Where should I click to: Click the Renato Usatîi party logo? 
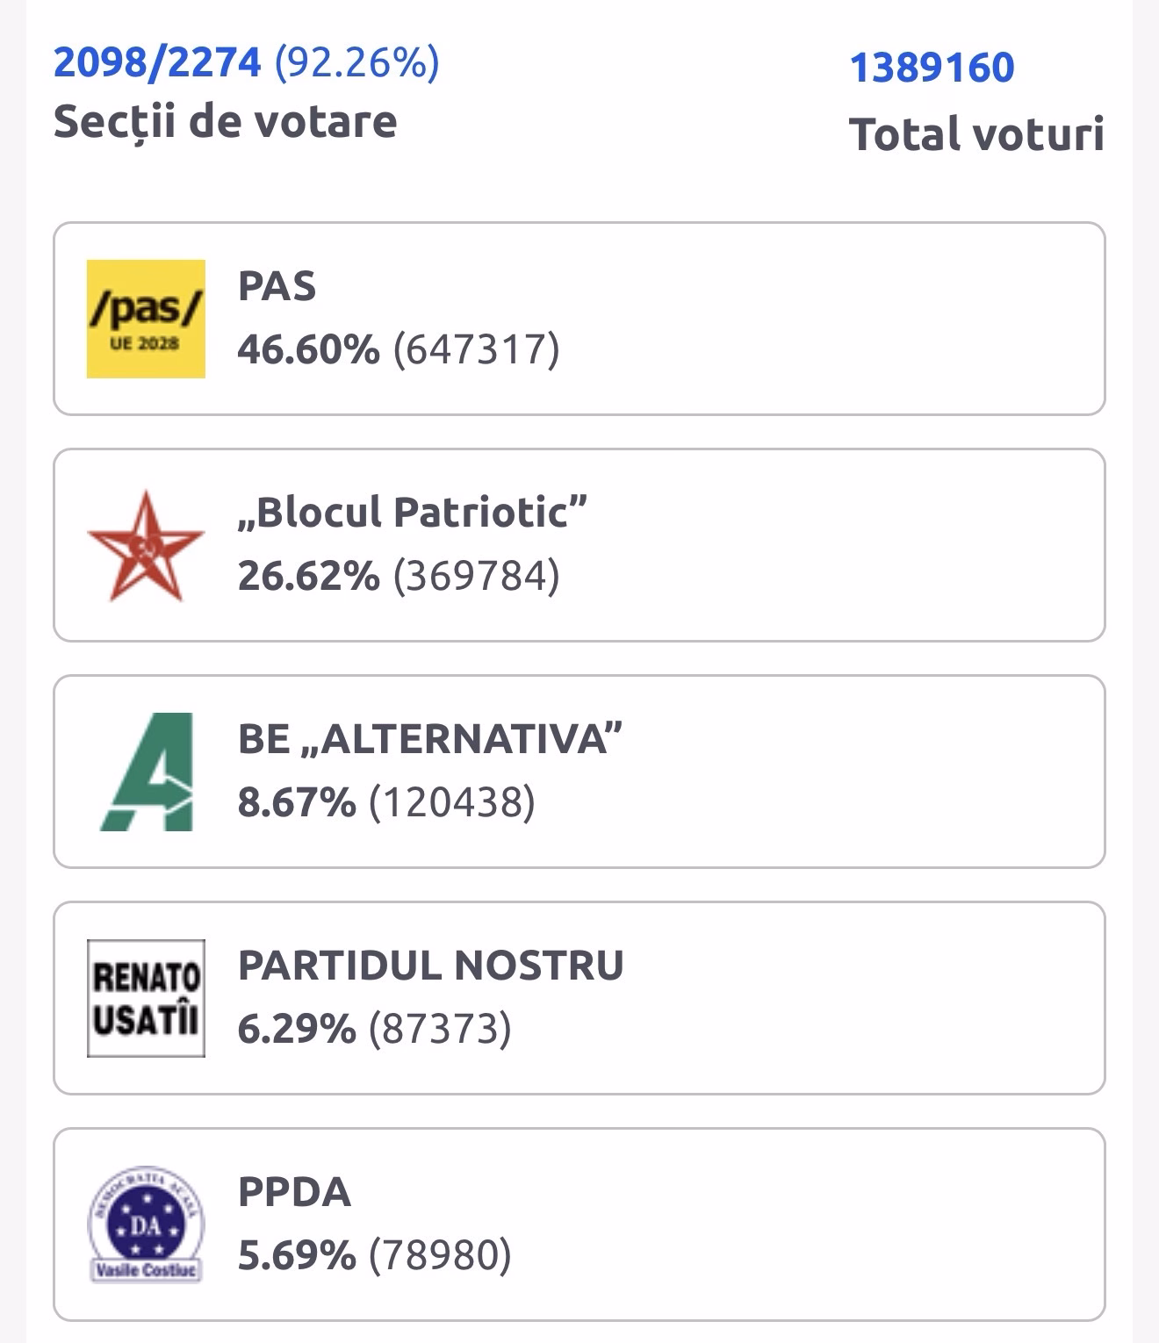coord(146,998)
